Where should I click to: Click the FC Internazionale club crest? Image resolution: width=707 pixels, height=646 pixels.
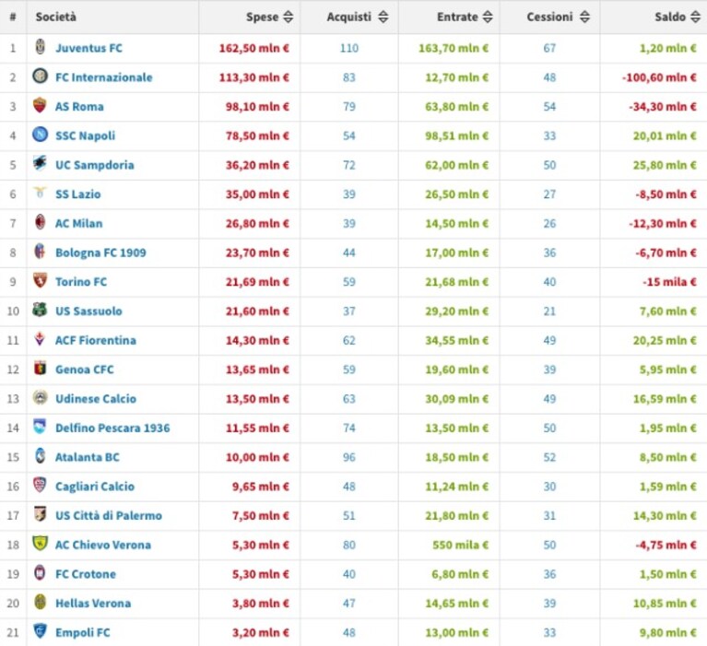pyautogui.click(x=41, y=76)
